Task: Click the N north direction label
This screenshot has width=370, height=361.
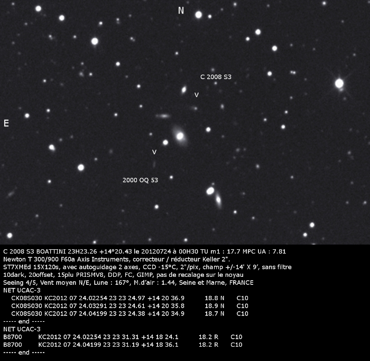Action: tap(181, 11)
